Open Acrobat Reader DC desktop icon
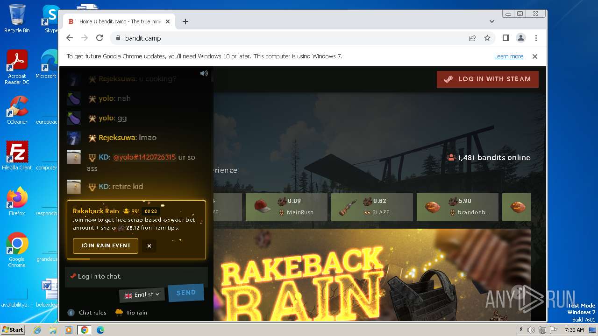 (17, 68)
